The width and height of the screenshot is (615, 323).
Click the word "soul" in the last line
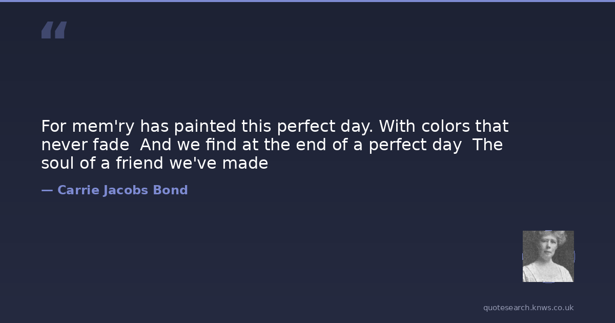56,164
